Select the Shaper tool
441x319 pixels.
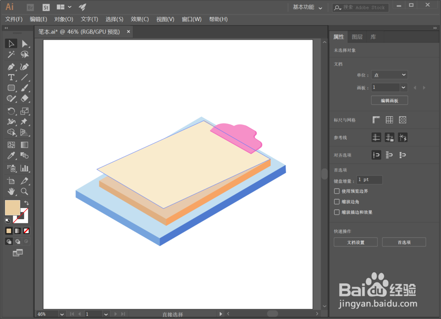point(11,99)
